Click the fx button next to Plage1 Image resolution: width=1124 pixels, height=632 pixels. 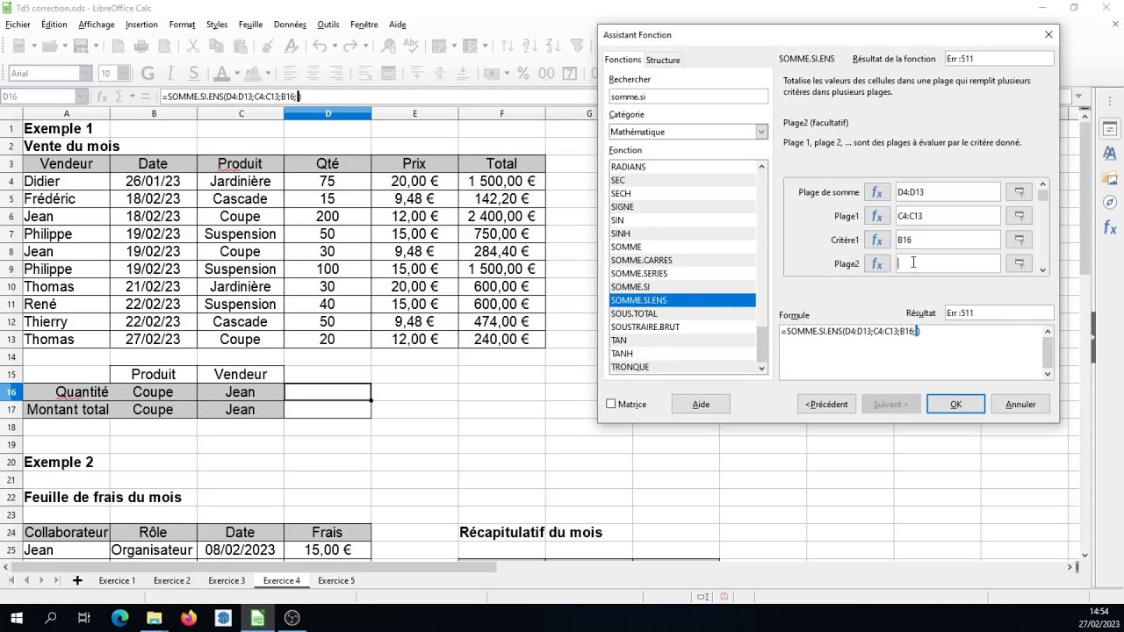pyautogui.click(x=876, y=216)
